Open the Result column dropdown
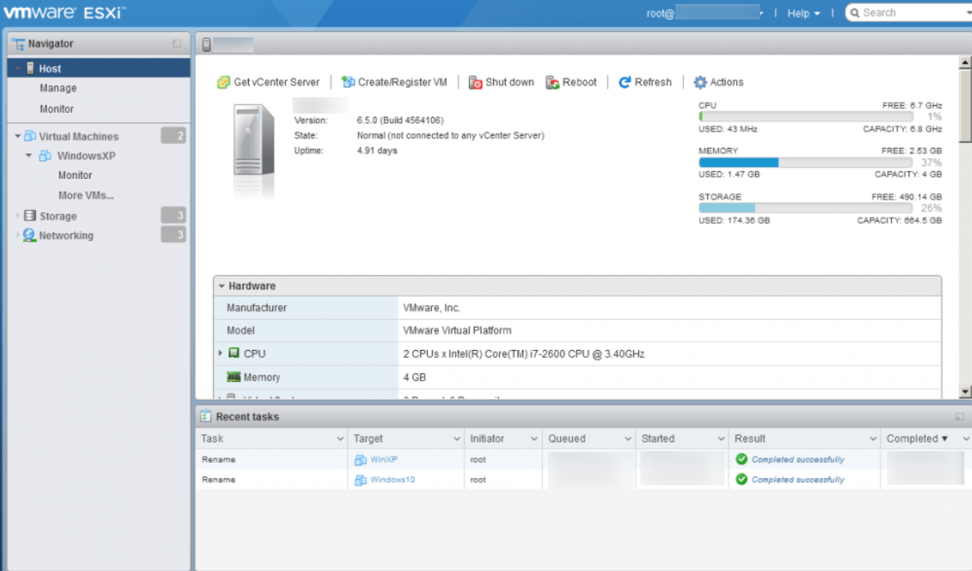This screenshot has height=571, width=972. (x=873, y=439)
